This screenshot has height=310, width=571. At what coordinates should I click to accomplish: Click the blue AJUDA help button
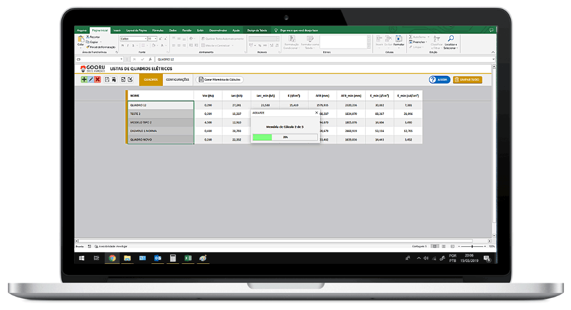[439, 80]
